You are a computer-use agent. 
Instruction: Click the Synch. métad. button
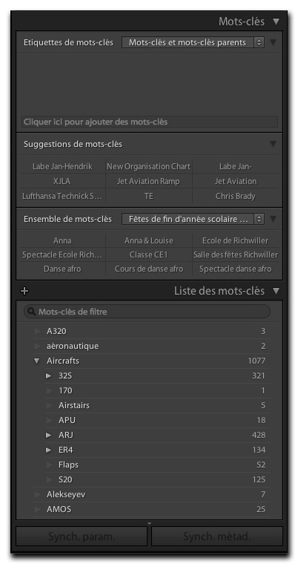pos(217,537)
